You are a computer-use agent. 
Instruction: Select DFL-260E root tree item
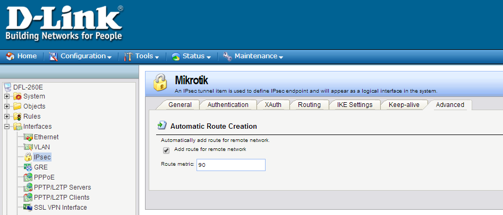28,87
